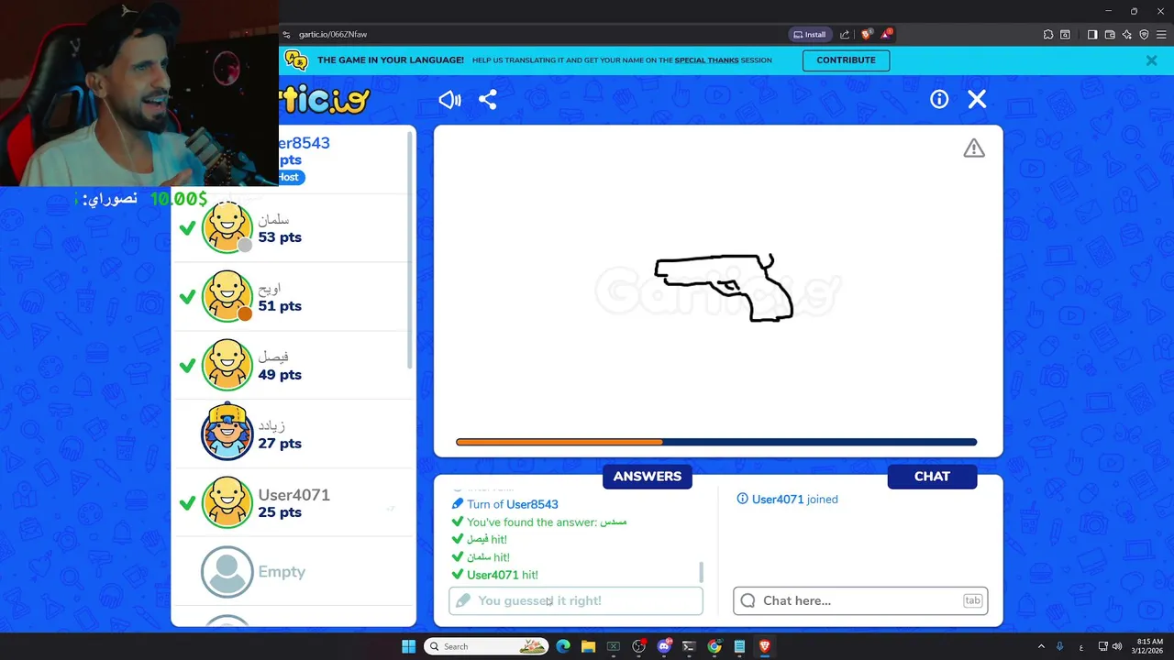Select player اويح with 51 pts

[x=293, y=297]
